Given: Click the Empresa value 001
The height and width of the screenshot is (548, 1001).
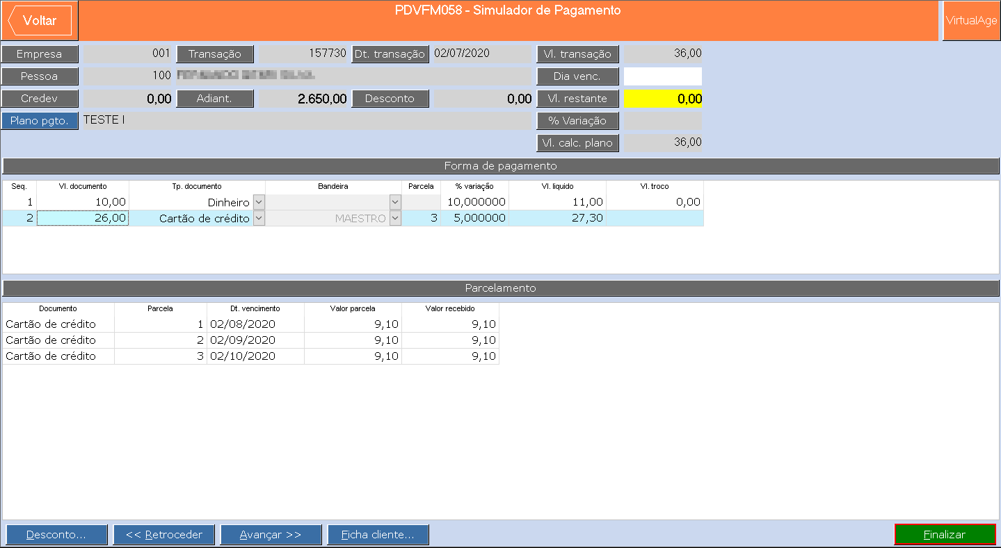Looking at the screenshot, I should pos(127,54).
